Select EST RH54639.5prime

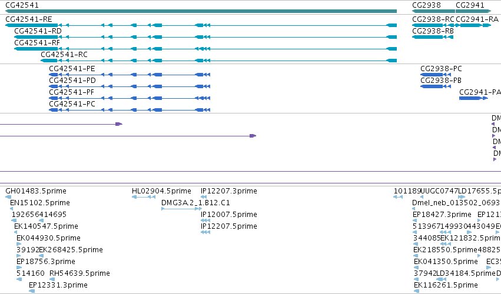79,273
